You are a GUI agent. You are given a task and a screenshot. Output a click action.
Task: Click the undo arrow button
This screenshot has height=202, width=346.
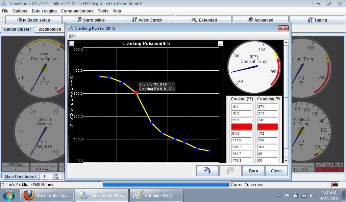click(x=207, y=171)
